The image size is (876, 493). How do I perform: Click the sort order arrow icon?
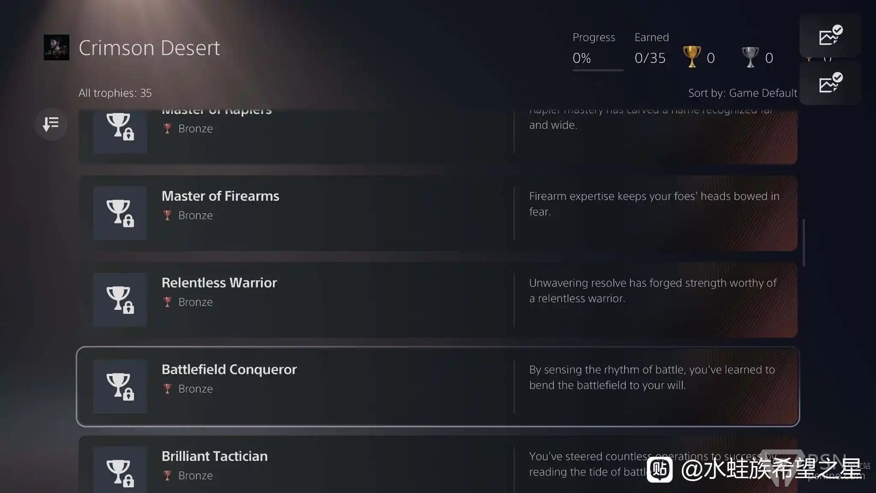click(x=51, y=124)
